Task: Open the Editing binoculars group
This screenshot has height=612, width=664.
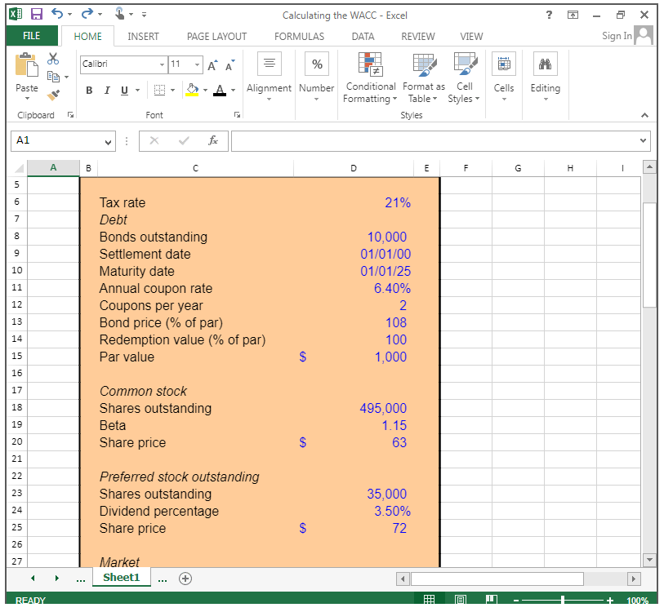Action: (545, 77)
